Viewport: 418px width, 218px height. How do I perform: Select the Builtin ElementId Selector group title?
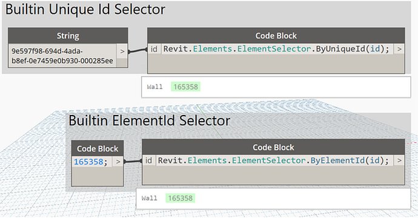149,121
